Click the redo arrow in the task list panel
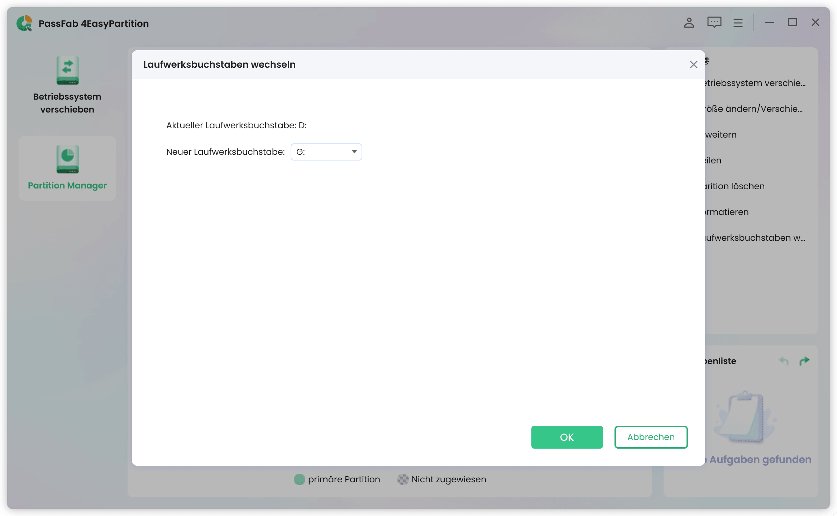This screenshot has width=837, height=516. (805, 361)
